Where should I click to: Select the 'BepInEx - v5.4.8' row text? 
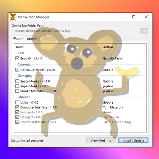[x=31, y=58]
